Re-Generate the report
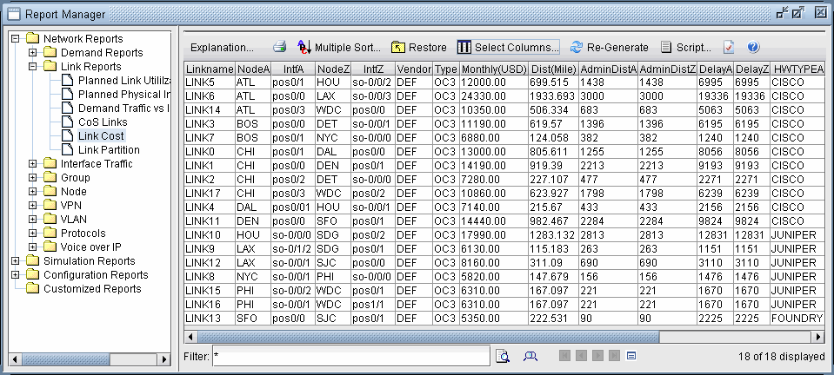The image size is (834, 375). tap(609, 48)
